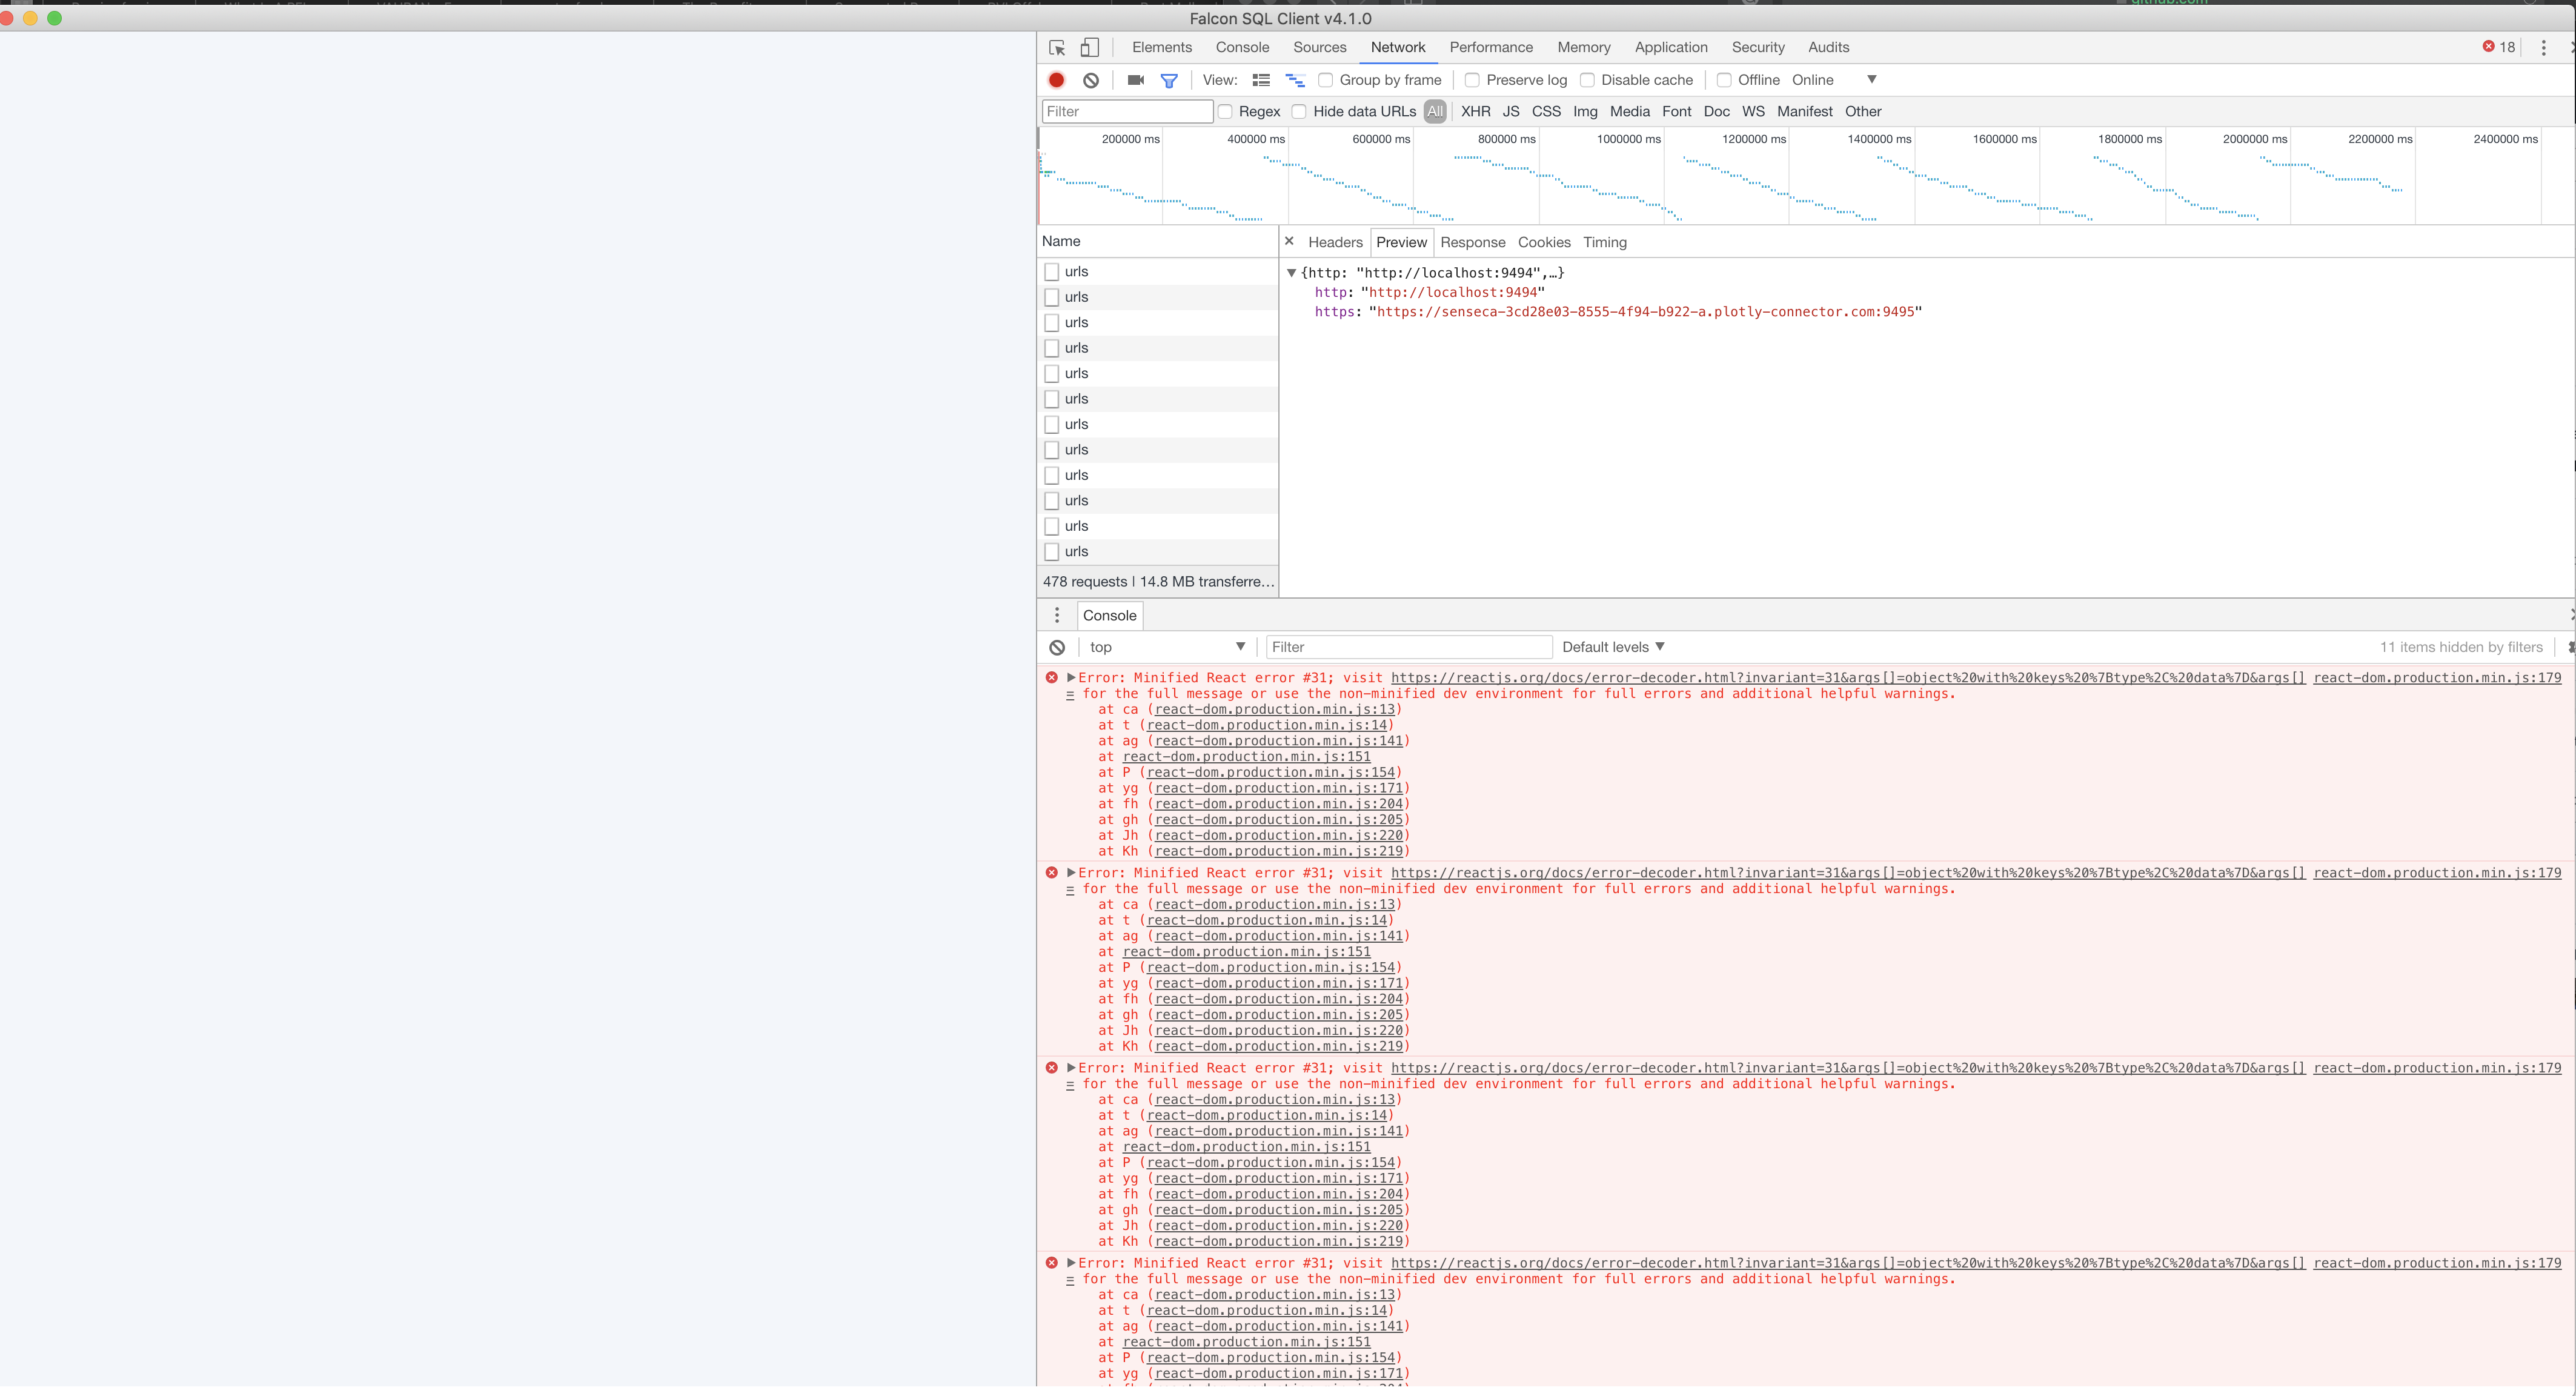
Task: Open the network filter funnel icon
Action: 1169,80
